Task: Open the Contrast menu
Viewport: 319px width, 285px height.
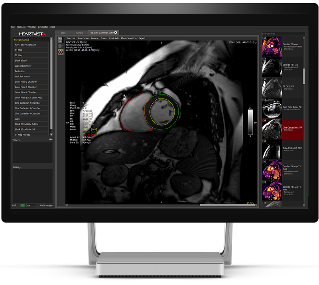Action: pos(71,38)
